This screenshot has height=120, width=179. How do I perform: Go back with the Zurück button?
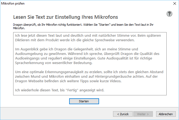[123, 114]
